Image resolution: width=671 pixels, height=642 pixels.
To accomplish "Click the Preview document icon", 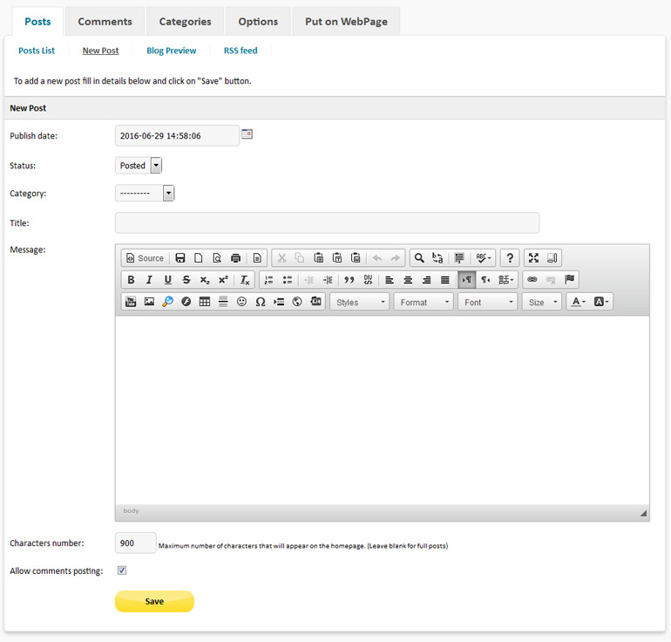I will [217, 258].
